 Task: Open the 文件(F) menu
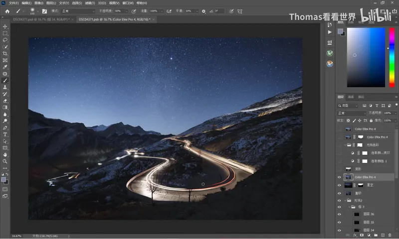(x=14, y=3)
